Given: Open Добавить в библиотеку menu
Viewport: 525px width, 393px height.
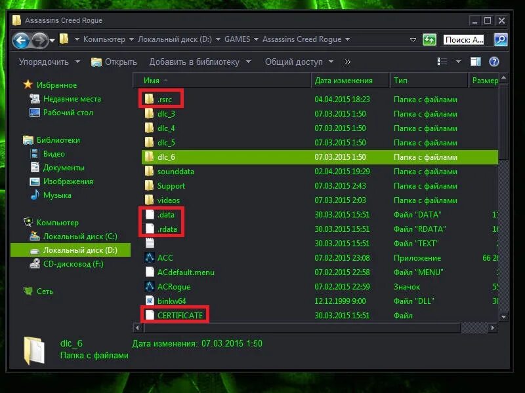Looking at the screenshot, I should 200,62.
